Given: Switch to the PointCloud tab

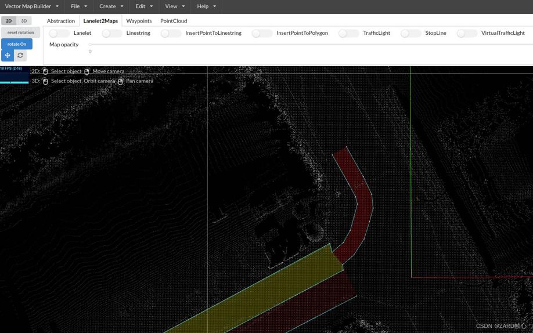Looking at the screenshot, I should (174, 21).
